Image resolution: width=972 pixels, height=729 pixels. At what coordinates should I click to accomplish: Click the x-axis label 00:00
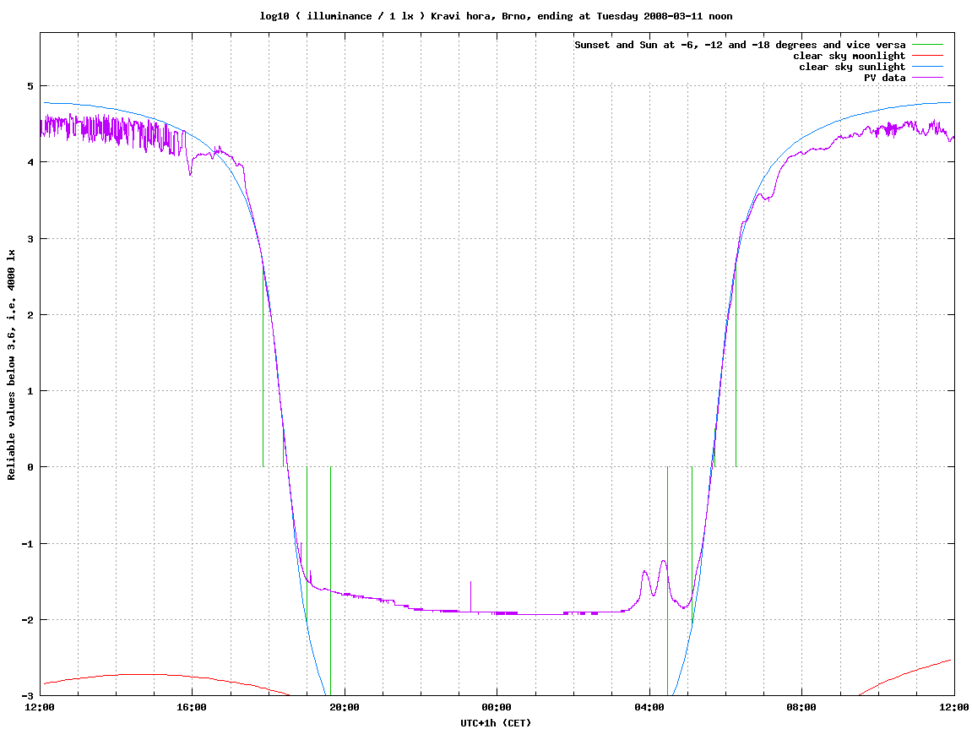(x=497, y=707)
